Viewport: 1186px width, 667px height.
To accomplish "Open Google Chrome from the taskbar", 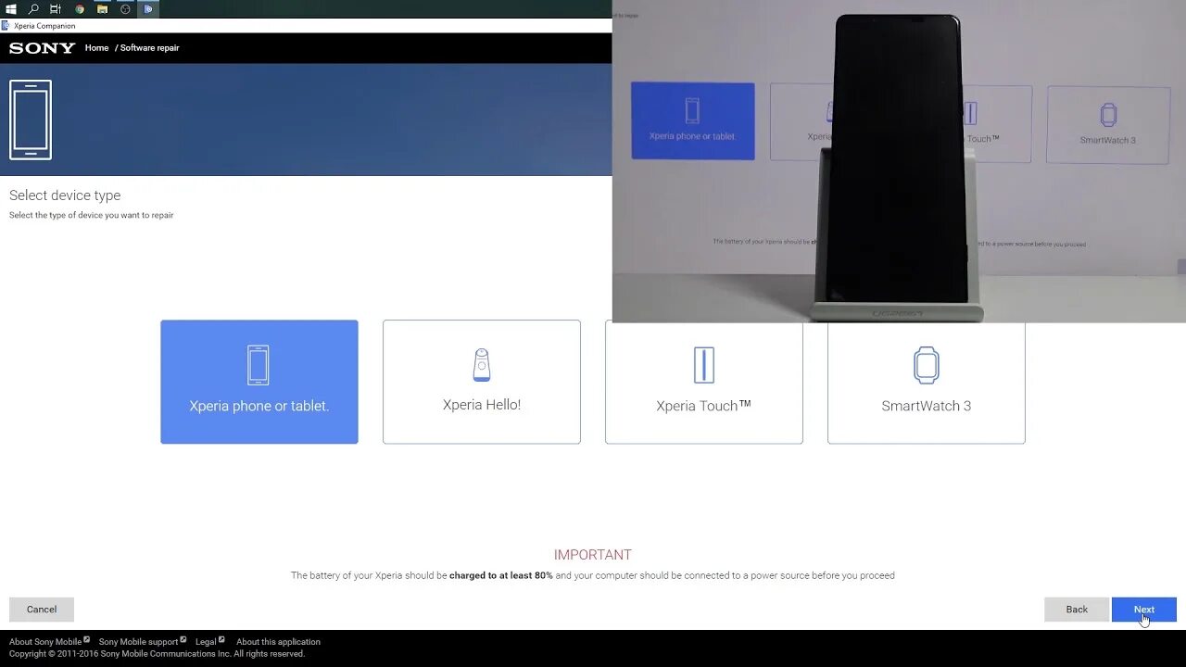I will (x=80, y=8).
